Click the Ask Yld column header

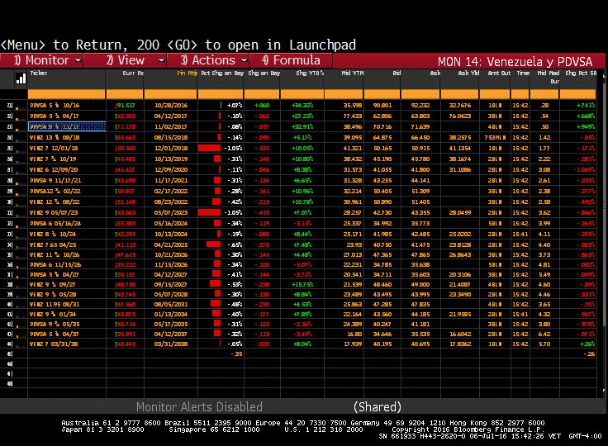(x=468, y=73)
